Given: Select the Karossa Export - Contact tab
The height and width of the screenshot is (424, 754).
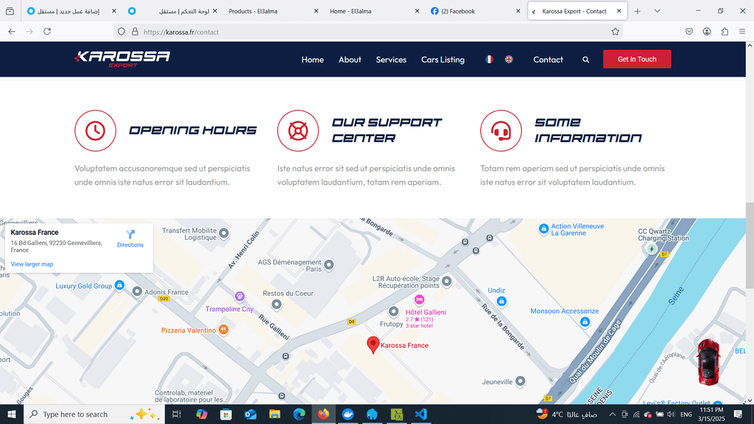Looking at the screenshot, I should pyautogui.click(x=577, y=11).
